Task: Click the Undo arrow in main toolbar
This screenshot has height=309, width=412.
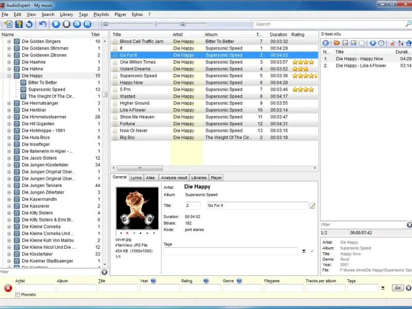Action: [x=43, y=24]
